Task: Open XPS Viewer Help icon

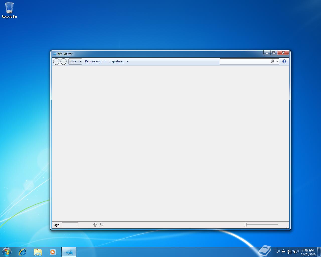Action: pos(284,61)
